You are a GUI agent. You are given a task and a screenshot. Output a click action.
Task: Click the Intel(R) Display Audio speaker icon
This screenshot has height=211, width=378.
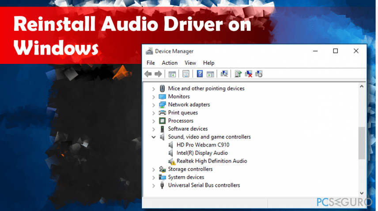(x=171, y=153)
